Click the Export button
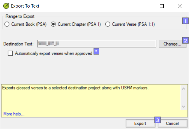Image resolution: width=189 pixels, height=129 pixels. click(x=140, y=124)
